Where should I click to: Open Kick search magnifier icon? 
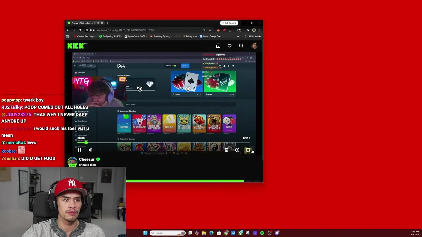tap(241, 46)
